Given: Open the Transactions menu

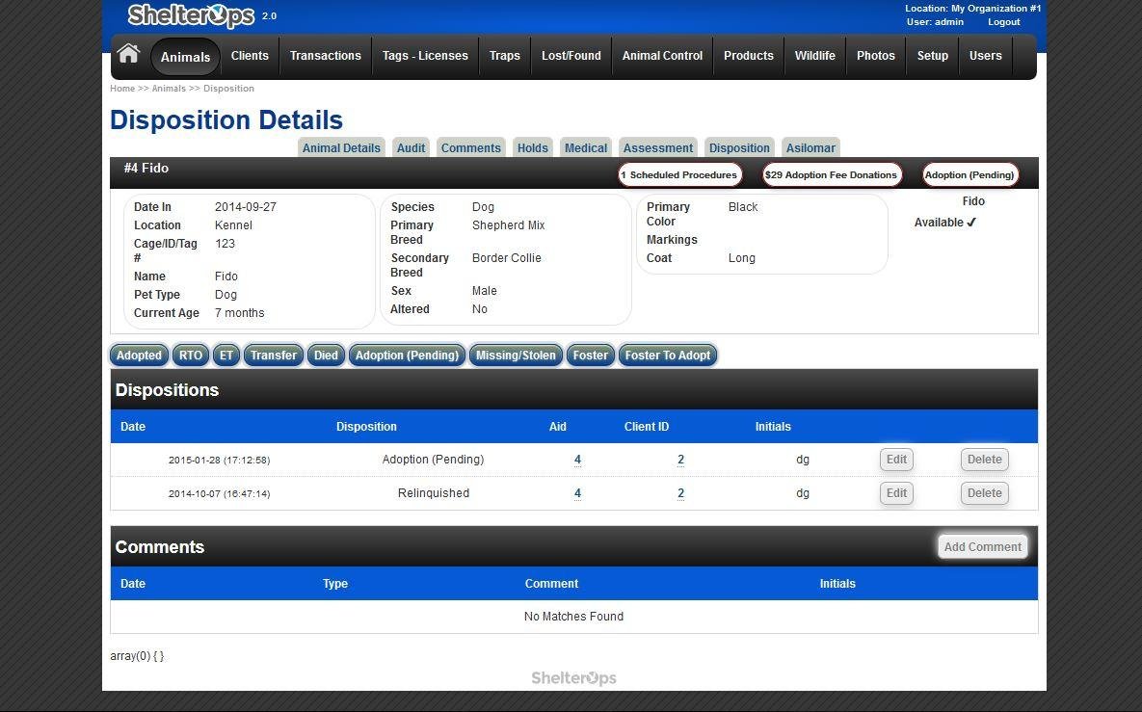Looking at the screenshot, I should pyautogui.click(x=325, y=55).
